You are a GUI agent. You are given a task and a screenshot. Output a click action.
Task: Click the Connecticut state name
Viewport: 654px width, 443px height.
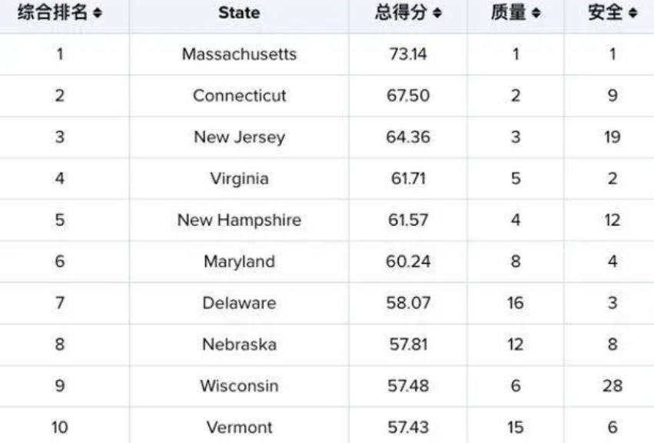point(239,96)
